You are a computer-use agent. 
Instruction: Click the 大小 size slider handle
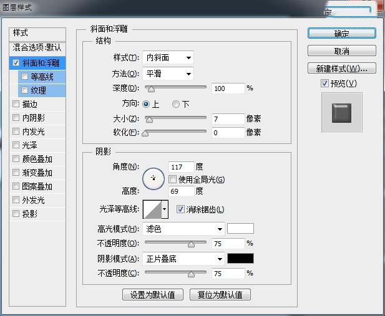tap(149, 120)
